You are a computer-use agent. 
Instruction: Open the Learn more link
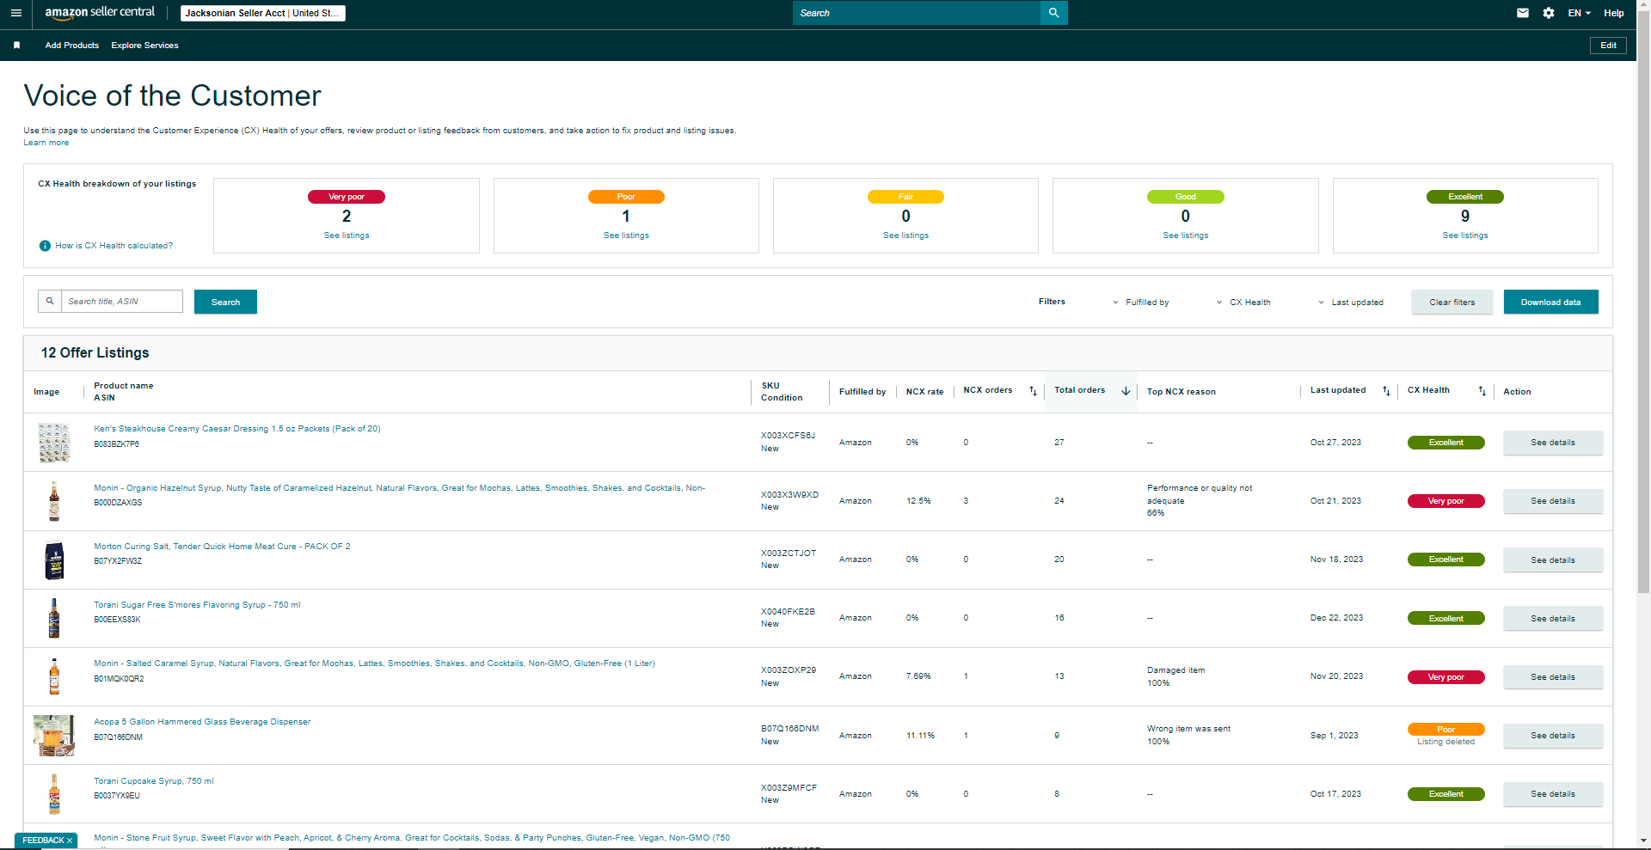point(46,143)
